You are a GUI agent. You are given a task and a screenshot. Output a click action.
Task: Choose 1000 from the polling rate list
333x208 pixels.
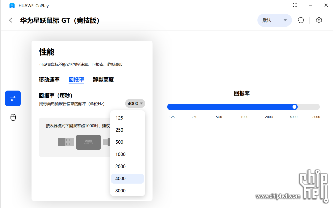click(x=128, y=154)
